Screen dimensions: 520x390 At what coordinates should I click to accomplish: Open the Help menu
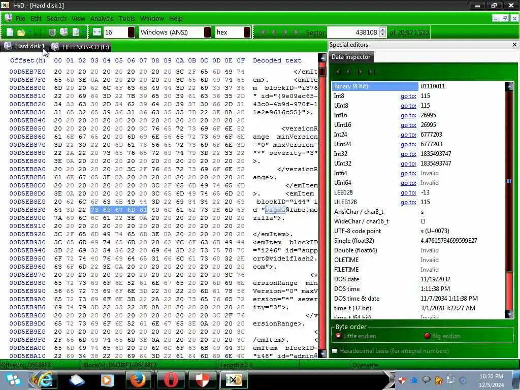[176, 19]
